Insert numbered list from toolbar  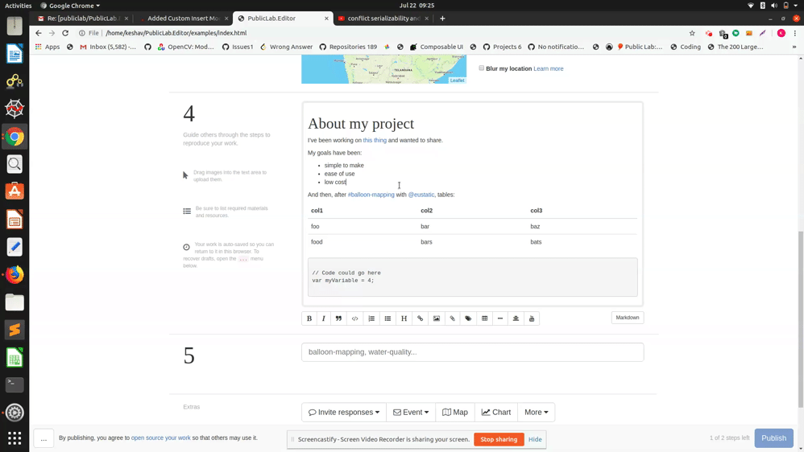pyautogui.click(x=371, y=318)
